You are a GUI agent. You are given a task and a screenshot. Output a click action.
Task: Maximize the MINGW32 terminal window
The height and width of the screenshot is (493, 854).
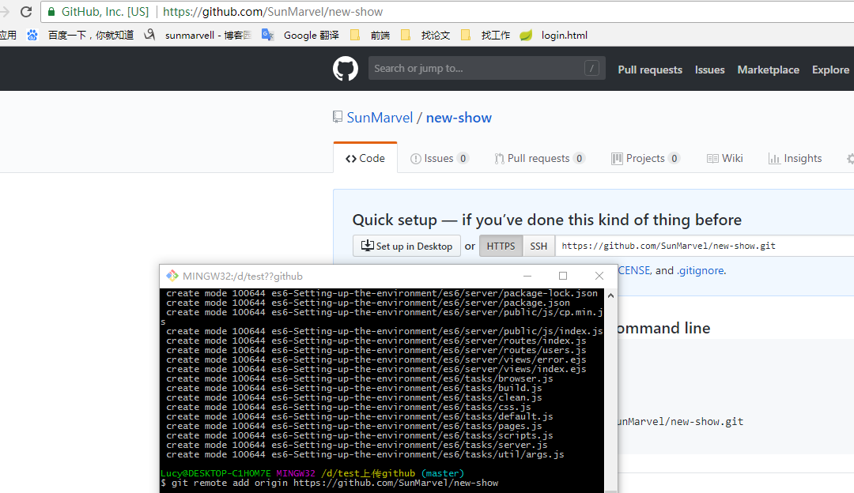click(x=563, y=276)
